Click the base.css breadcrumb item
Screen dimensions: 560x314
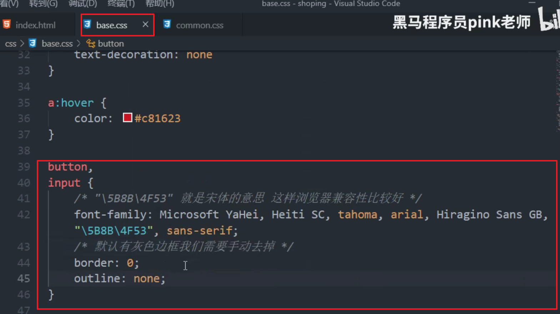(57, 44)
